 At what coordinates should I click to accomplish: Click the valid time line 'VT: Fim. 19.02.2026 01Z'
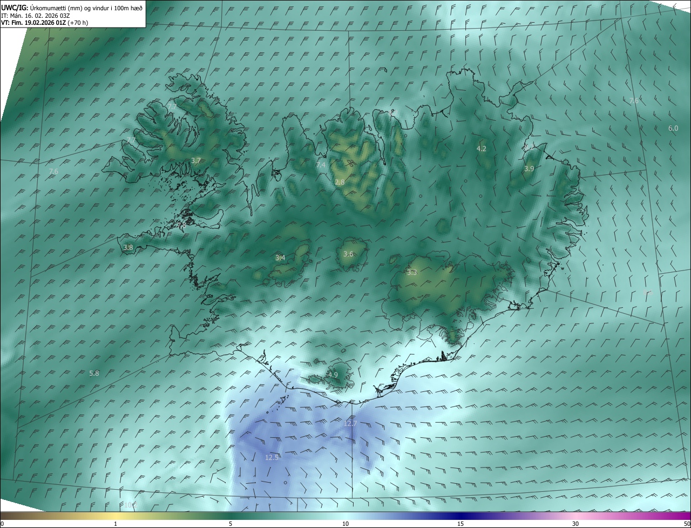(x=33, y=23)
